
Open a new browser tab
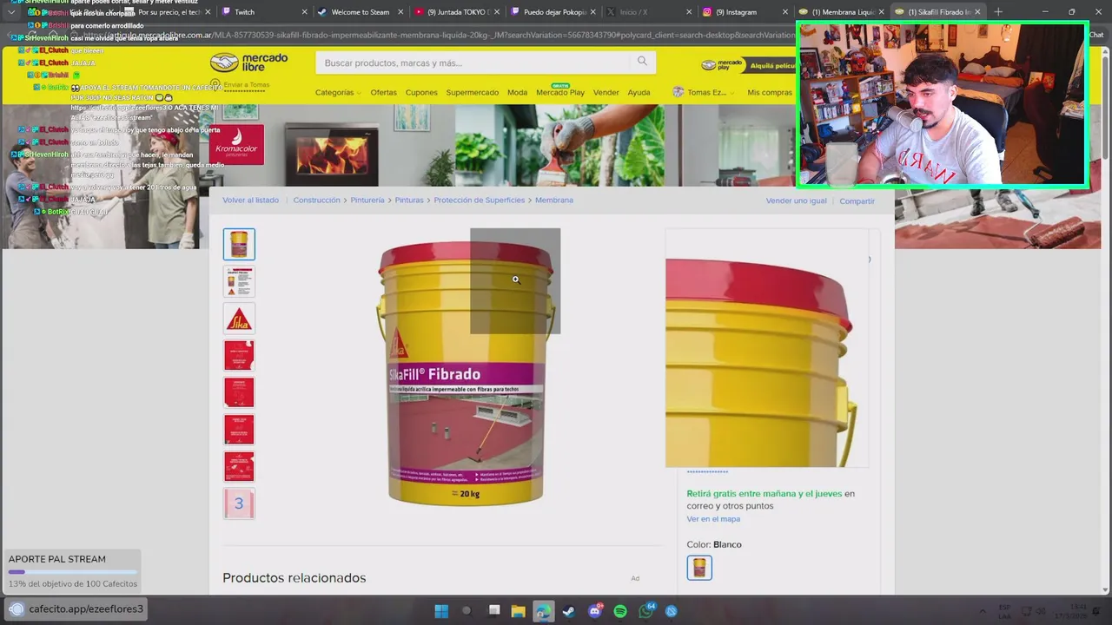998,12
